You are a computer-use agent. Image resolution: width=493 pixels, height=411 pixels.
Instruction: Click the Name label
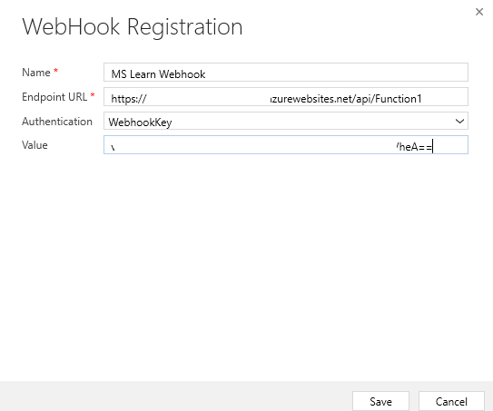[36, 73]
